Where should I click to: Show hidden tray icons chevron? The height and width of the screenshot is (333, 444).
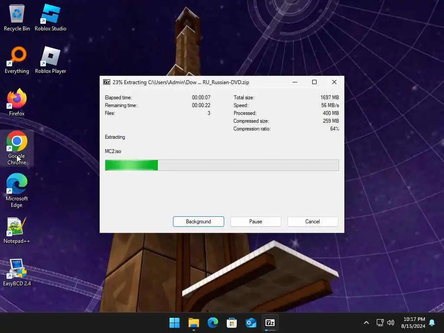click(x=366, y=323)
